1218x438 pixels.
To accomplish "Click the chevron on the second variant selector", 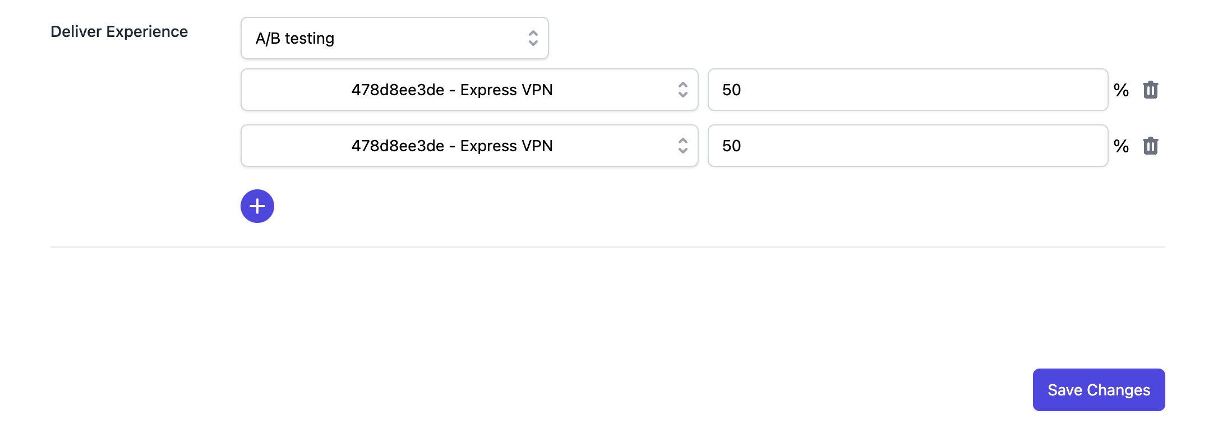I will [x=683, y=146].
